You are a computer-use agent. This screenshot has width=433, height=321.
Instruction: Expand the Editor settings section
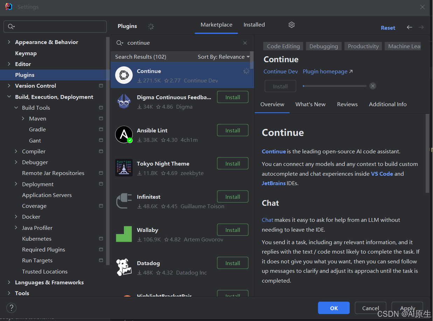tap(9, 64)
